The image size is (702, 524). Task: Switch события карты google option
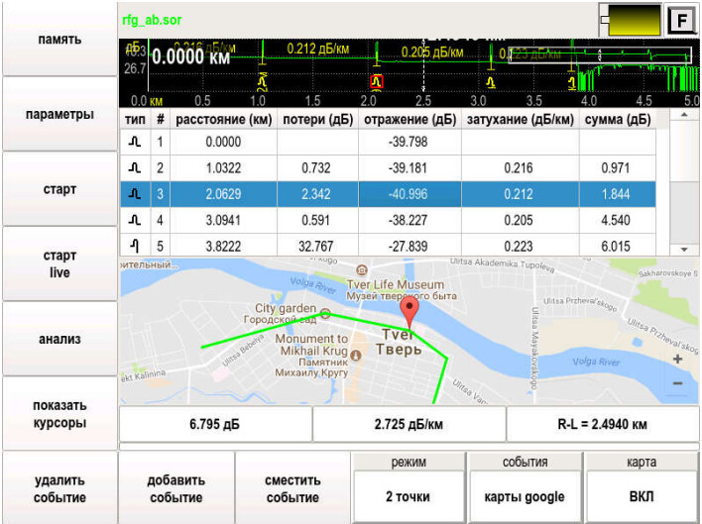[x=524, y=496]
